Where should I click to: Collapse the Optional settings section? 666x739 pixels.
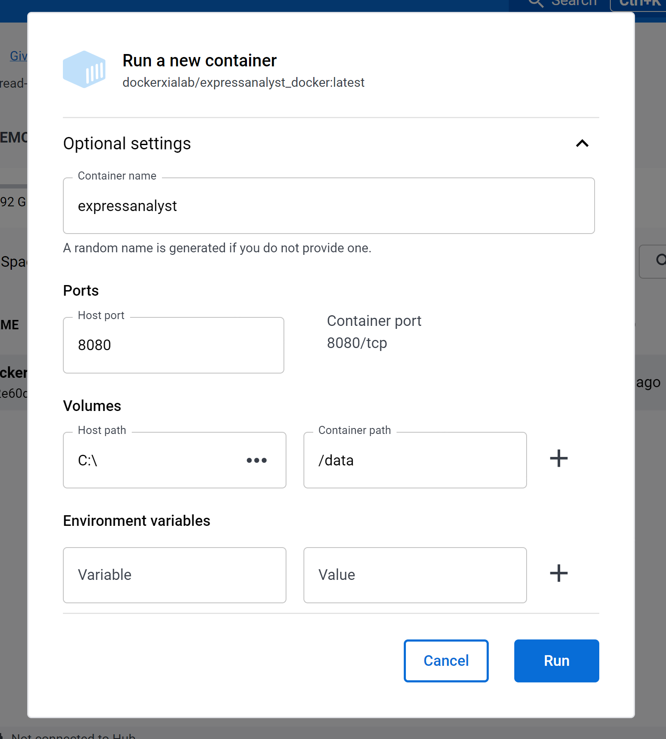582,143
